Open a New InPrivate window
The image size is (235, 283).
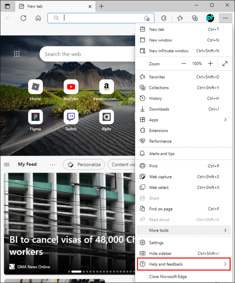pyautogui.click(x=184, y=51)
